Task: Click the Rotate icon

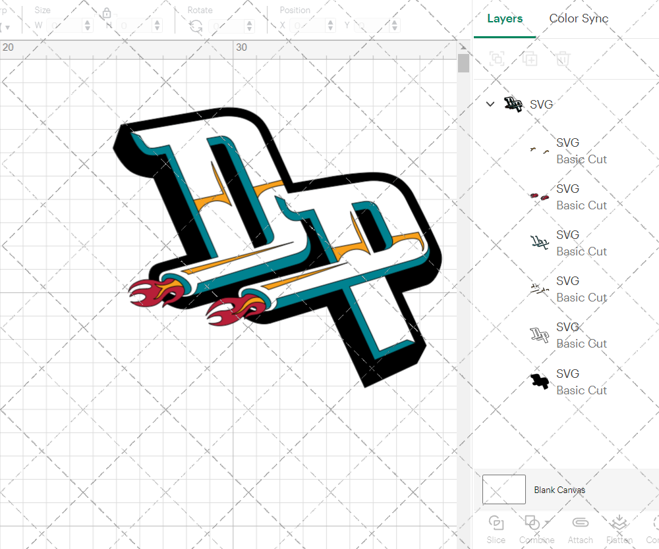Action: pos(196,26)
